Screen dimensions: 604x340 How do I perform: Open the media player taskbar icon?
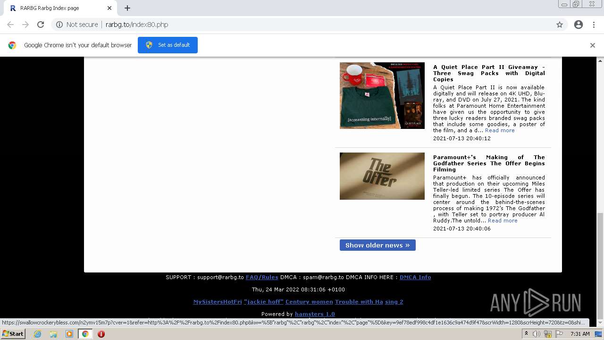(x=69, y=334)
